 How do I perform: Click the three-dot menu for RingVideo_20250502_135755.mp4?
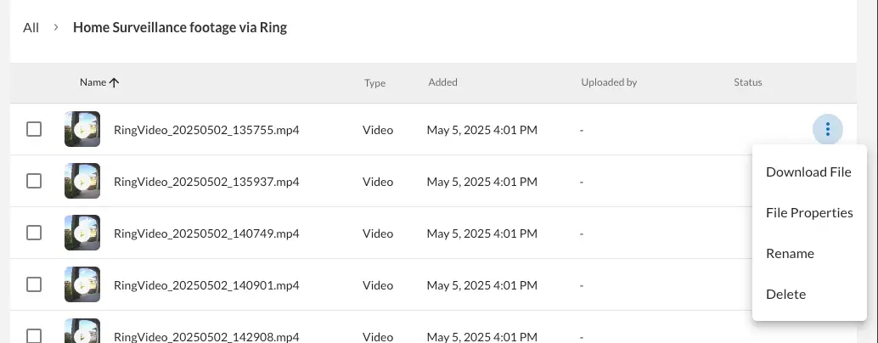[x=827, y=129]
